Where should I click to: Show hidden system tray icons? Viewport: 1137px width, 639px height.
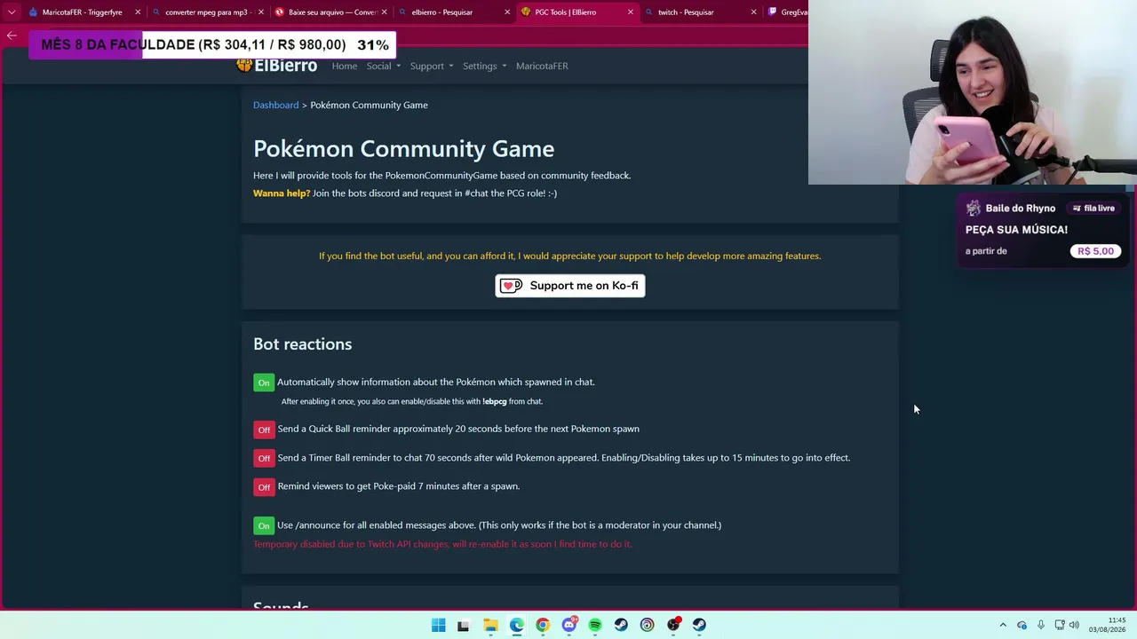click(x=1003, y=625)
